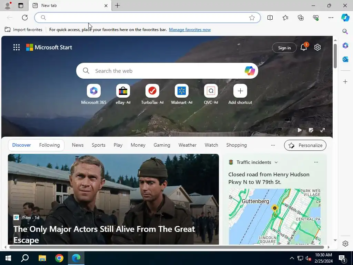
Task: Play the background video
Action: 300,130
